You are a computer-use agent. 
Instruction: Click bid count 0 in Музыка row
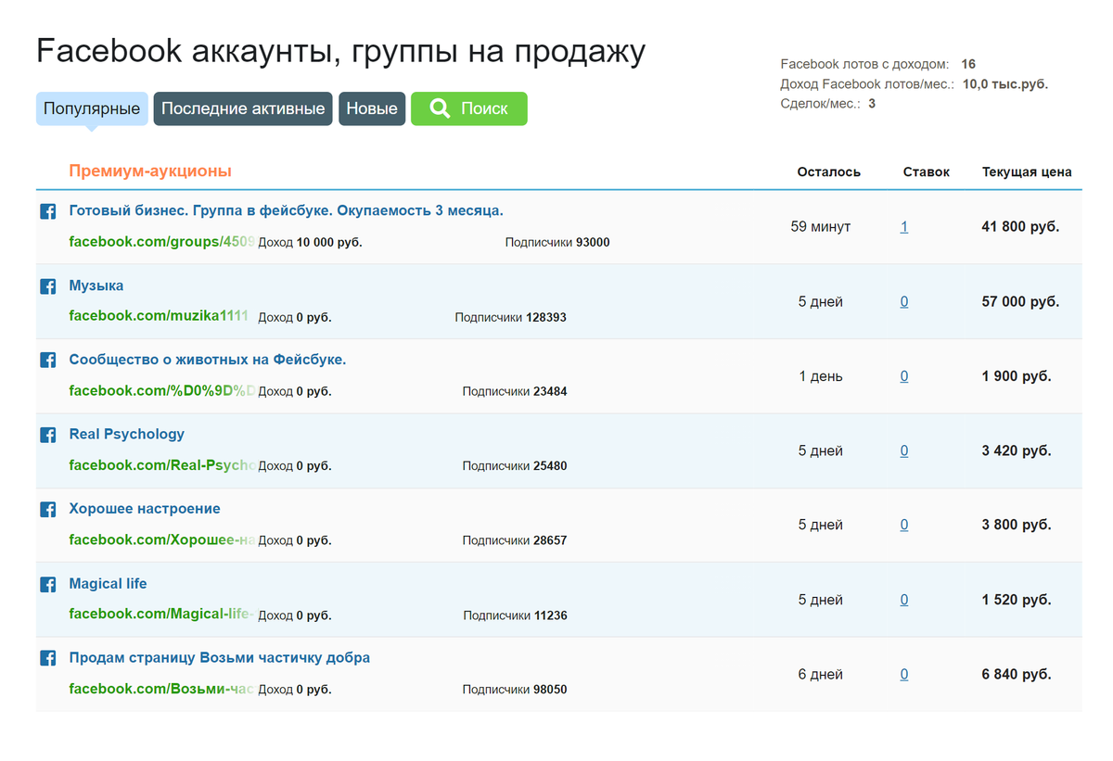904,301
